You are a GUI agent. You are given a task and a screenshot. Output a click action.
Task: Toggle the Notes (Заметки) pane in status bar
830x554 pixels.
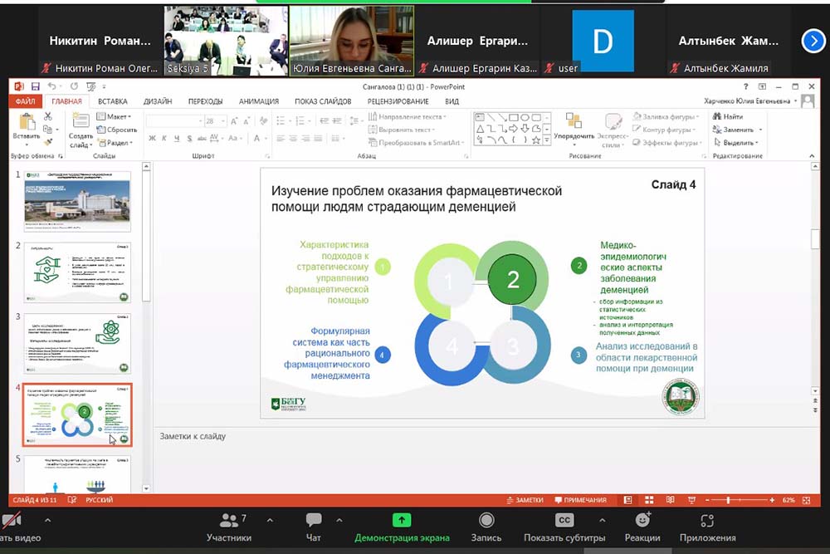point(529,500)
